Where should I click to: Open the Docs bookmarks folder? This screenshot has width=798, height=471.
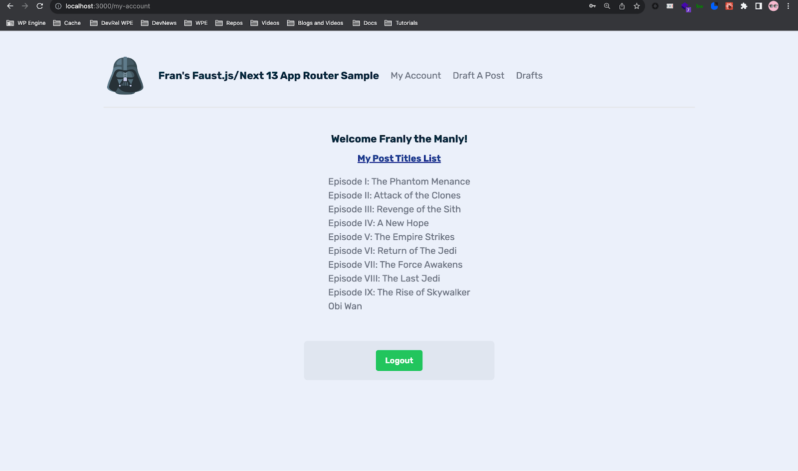tap(365, 23)
